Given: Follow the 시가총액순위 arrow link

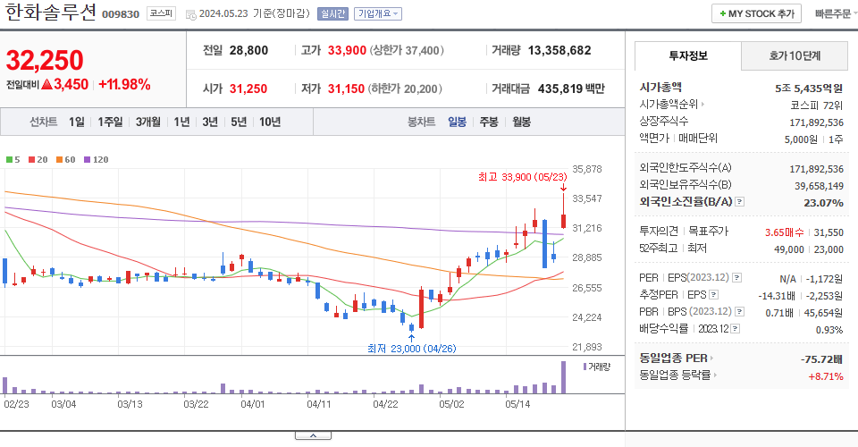Looking at the screenshot, I should point(702,104).
